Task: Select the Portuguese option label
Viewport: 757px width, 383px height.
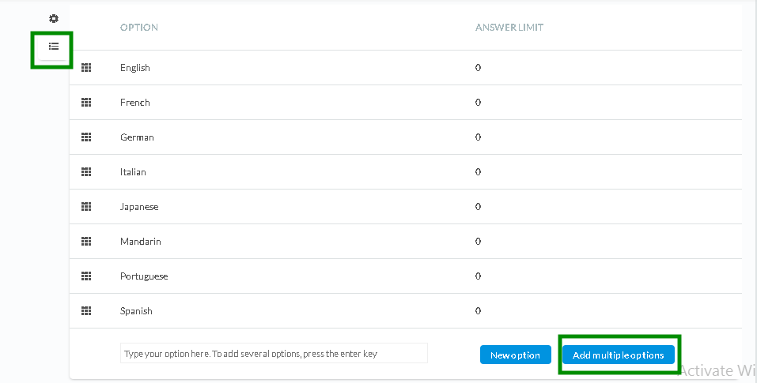Action: click(x=144, y=276)
